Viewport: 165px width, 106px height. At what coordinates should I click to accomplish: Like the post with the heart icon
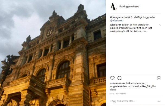(x=112, y=78)
